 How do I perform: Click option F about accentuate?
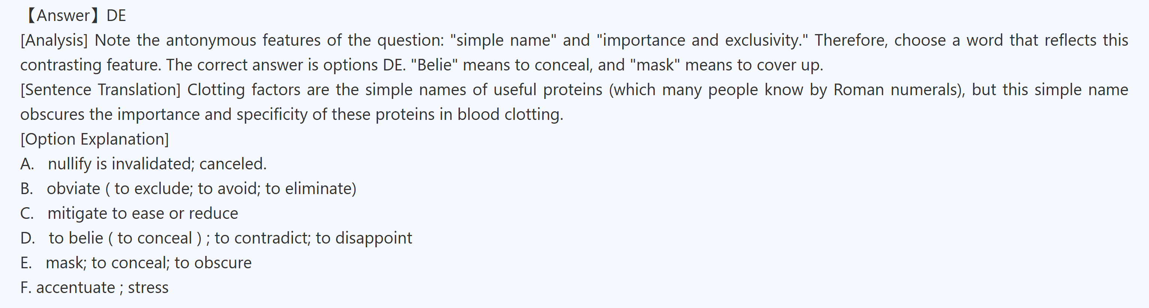pyautogui.click(x=94, y=288)
